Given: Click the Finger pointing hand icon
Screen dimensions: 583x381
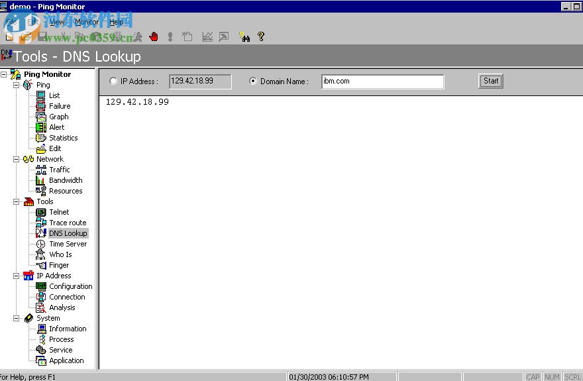Looking at the screenshot, I should point(41,266).
